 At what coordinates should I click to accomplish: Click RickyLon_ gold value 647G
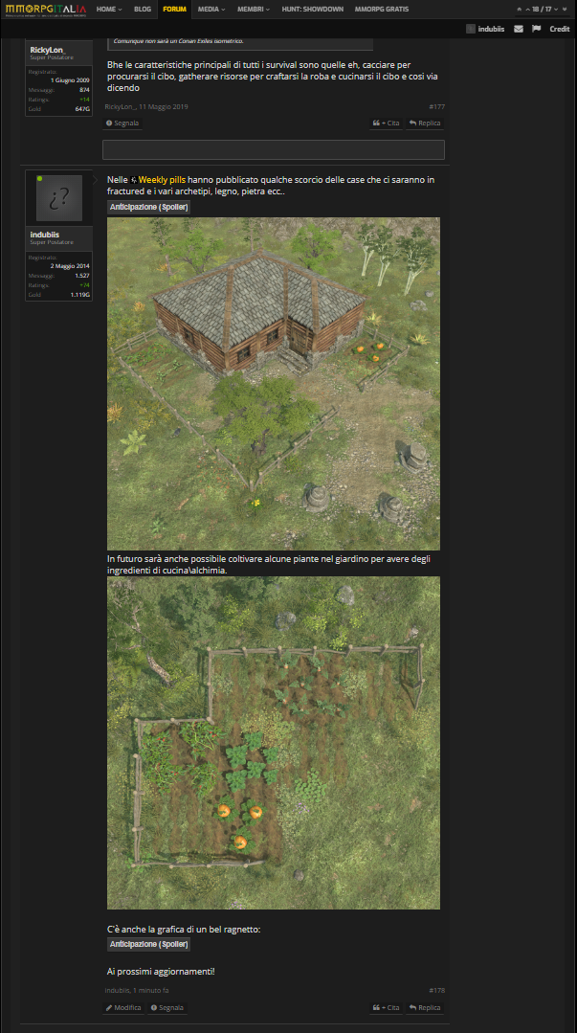coord(82,109)
